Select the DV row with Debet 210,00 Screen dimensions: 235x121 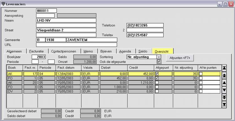click(x=113, y=91)
